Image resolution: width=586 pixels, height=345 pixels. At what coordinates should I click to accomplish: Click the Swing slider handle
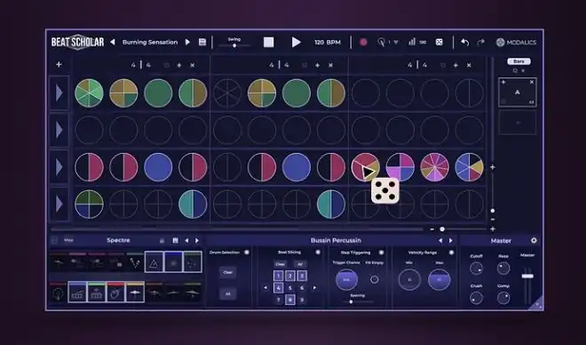[x=234, y=45]
